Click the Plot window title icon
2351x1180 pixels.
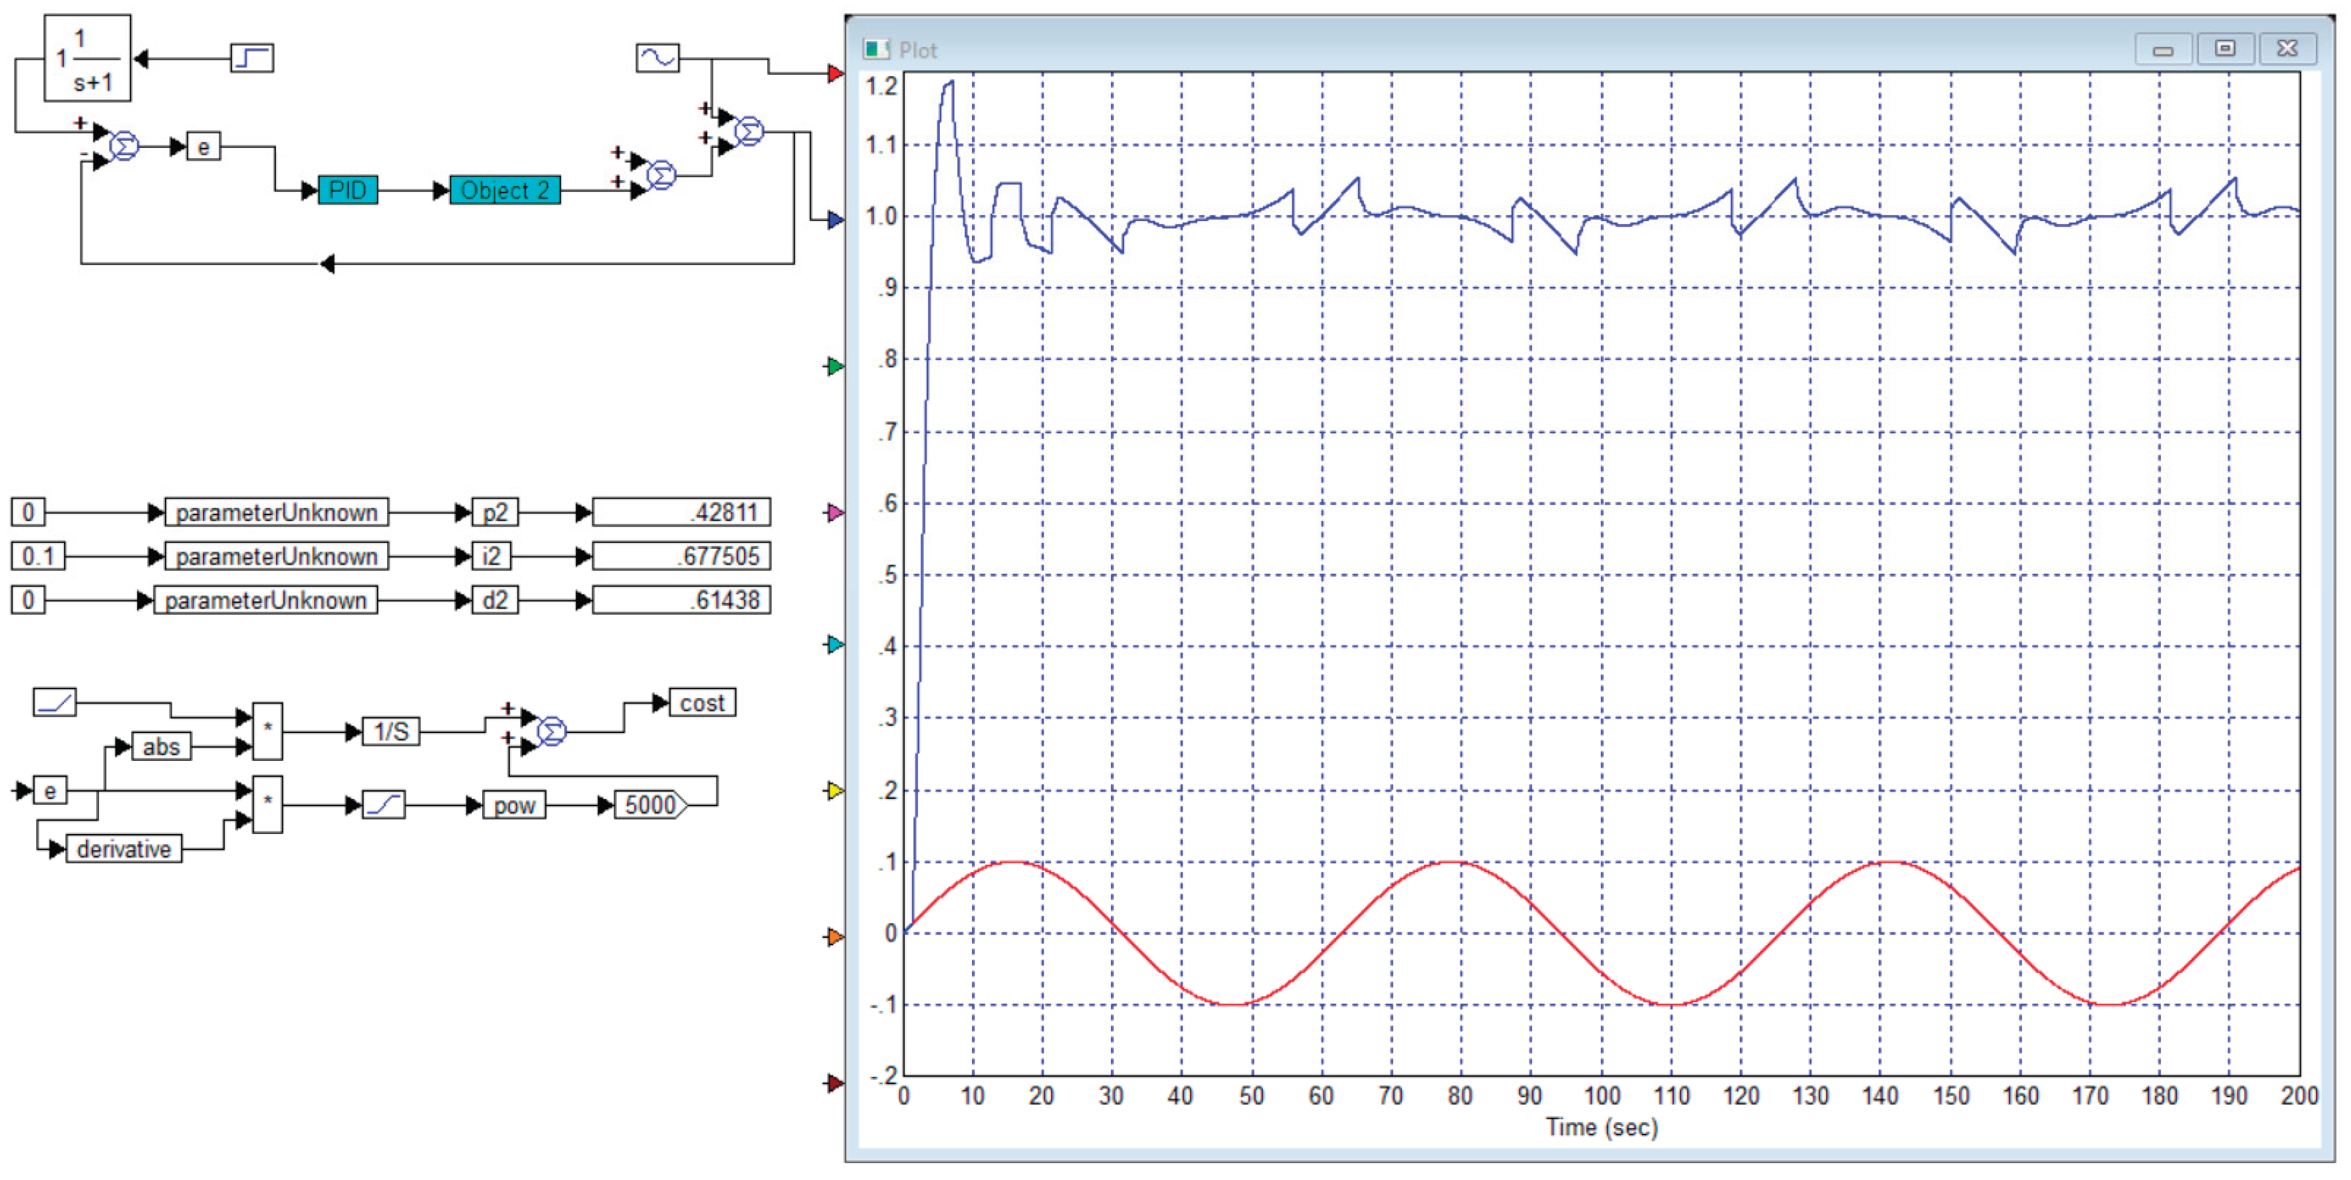pyautogui.click(x=876, y=50)
